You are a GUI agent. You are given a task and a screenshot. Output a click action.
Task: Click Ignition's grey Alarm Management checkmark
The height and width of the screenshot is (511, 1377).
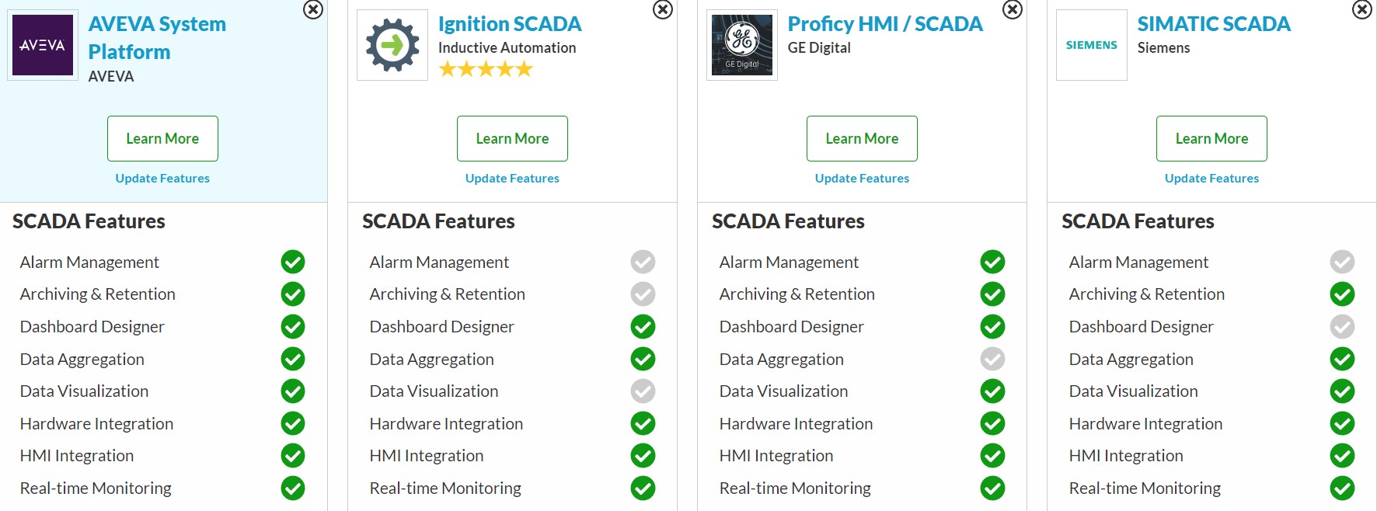(643, 262)
